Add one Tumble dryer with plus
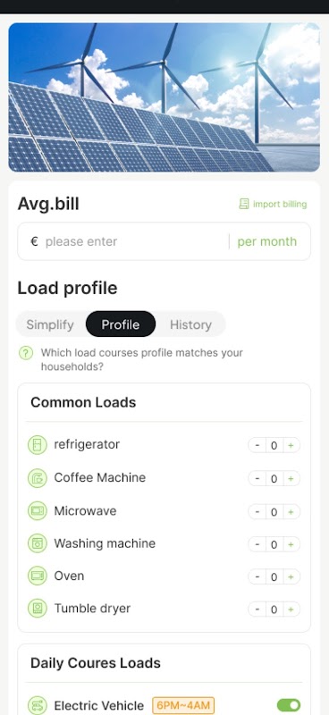 point(291,610)
